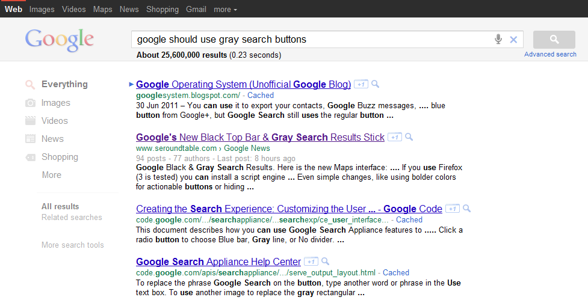Open Google Search Appliance Help Center link
588x306 pixels.
click(x=218, y=262)
